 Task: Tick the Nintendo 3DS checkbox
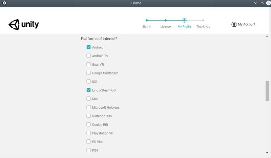pyautogui.click(x=88, y=116)
